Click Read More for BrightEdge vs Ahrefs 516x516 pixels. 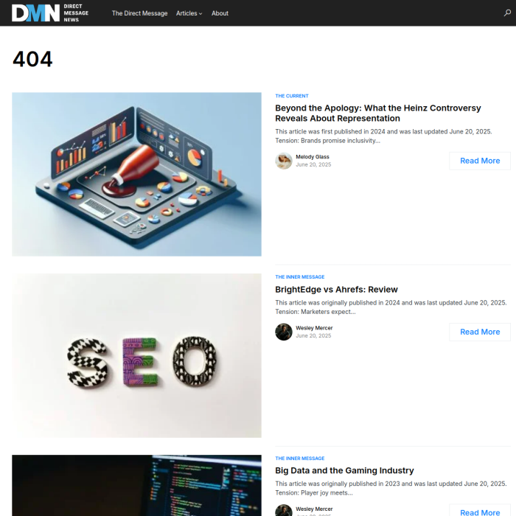pos(480,332)
